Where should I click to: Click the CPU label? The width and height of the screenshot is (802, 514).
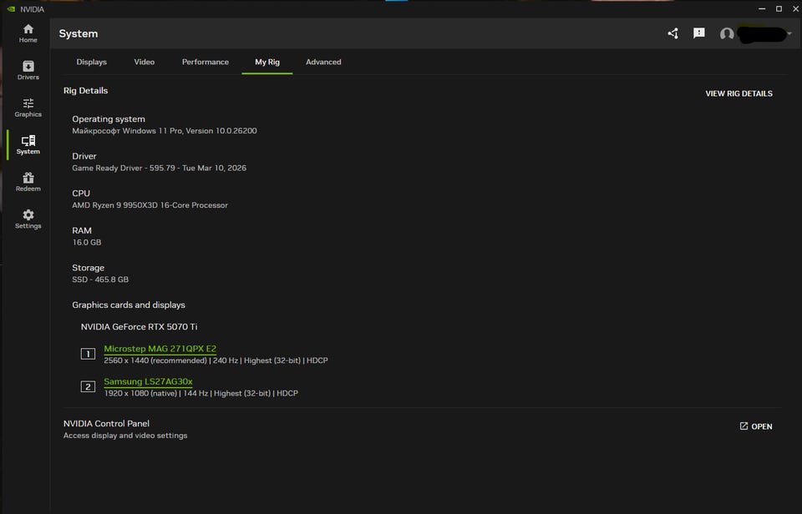(x=81, y=193)
